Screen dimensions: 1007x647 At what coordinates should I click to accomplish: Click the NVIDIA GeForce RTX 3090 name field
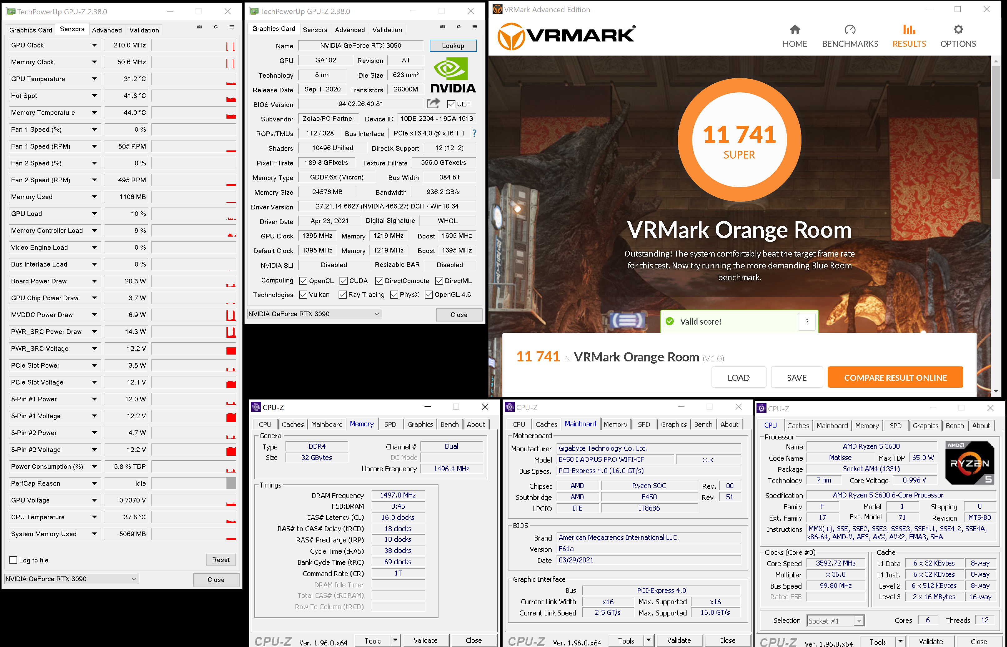tap(360, 45)
